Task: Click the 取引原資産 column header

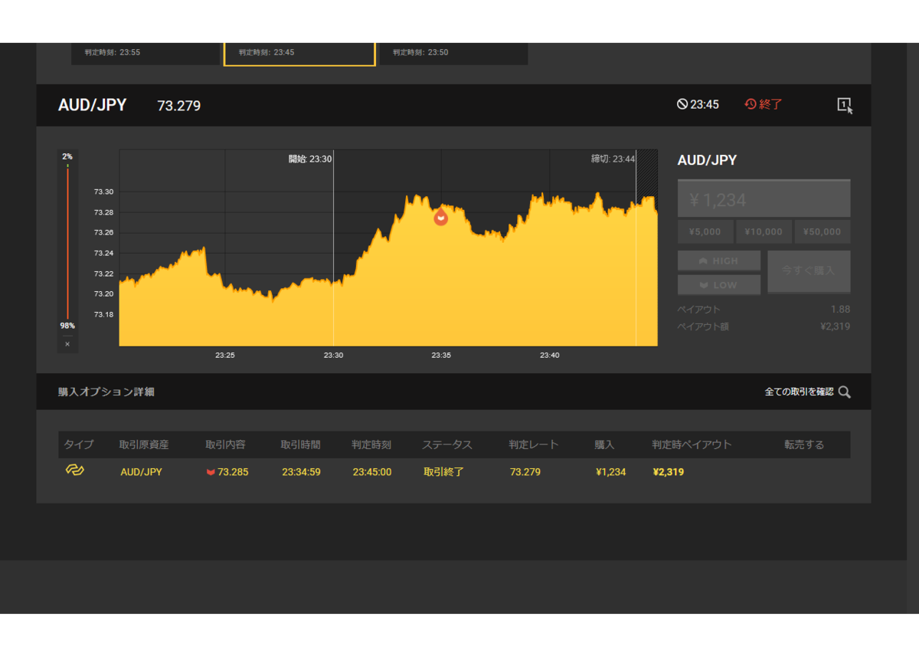Action: [144, 444]
